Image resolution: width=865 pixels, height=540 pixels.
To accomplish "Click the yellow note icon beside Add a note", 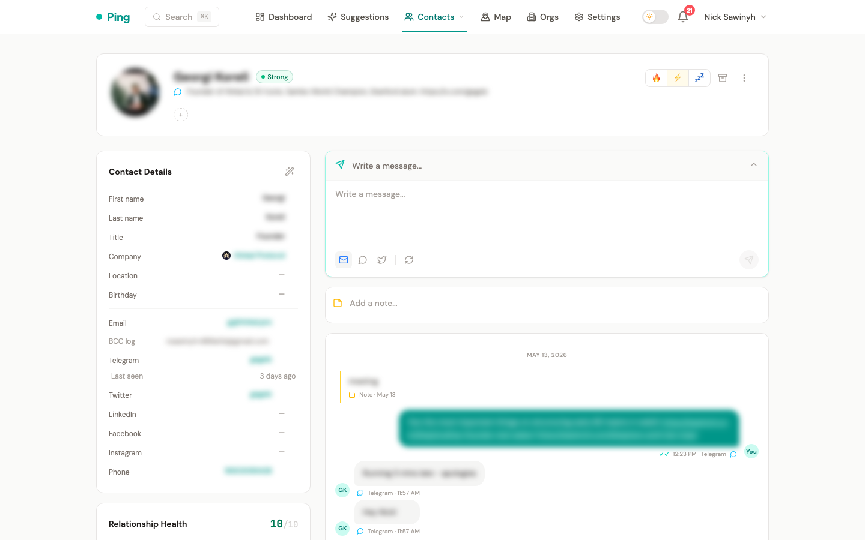I will click(338, 303).
